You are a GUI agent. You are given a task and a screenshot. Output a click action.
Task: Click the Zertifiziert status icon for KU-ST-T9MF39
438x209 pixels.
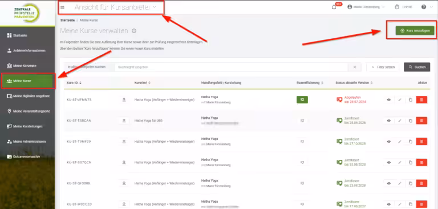click(x=339, y=141)
